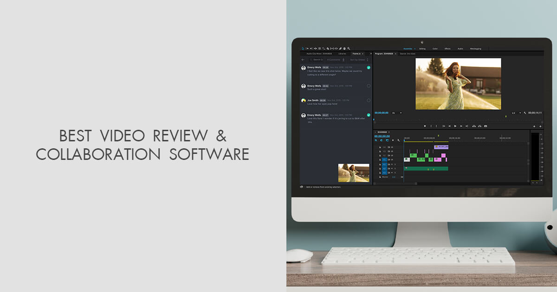Mute the A1 audio track
This screenshot has height=292, width=557.
392,165
